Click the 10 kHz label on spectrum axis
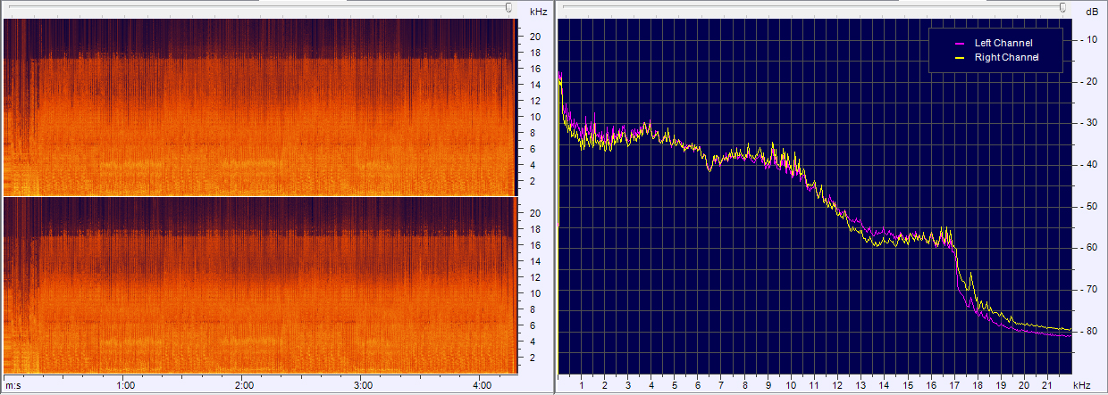This screenshot has height=395, width=1108. [x=792, y=385]
